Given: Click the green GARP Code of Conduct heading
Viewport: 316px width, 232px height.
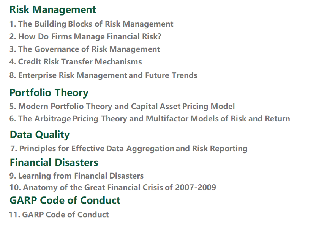Looking at the screenshot, I should [65, 200].
